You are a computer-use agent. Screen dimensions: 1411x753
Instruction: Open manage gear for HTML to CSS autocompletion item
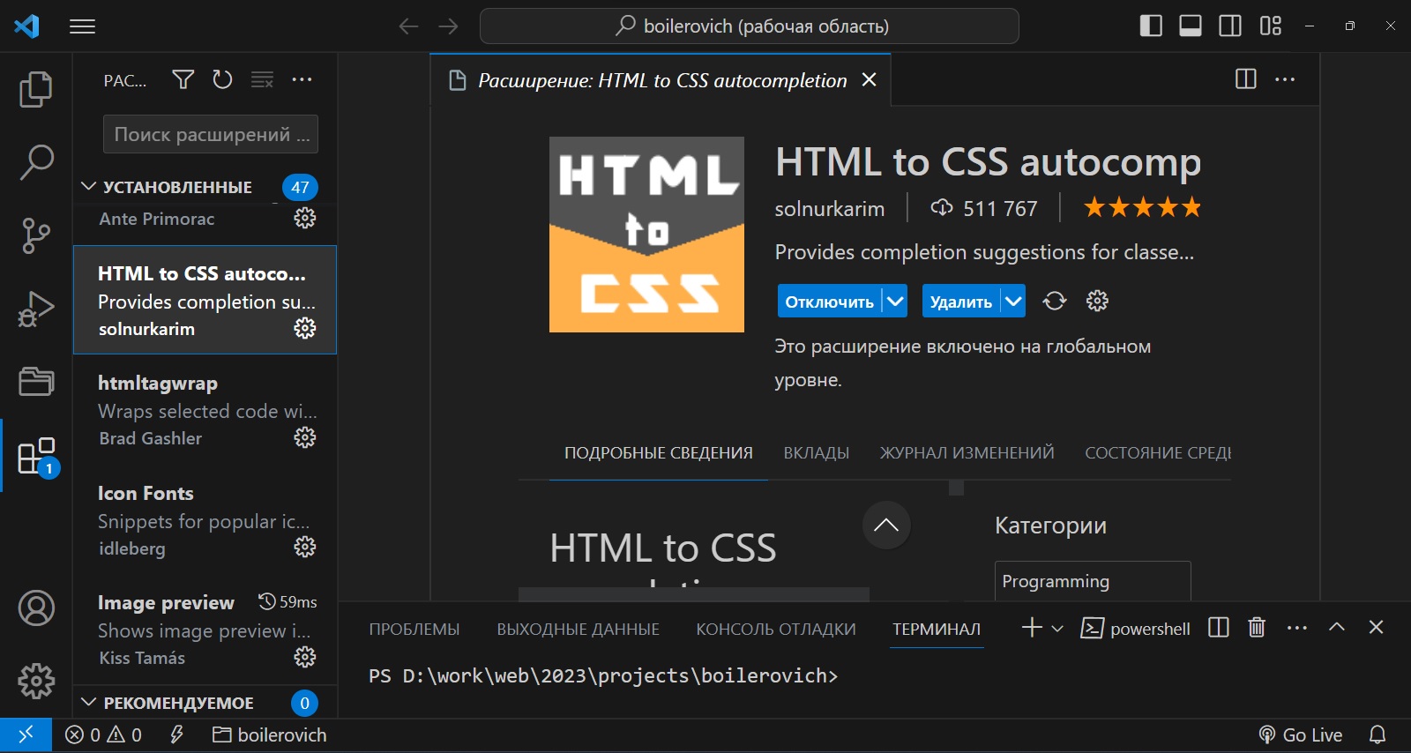point(305,328)
